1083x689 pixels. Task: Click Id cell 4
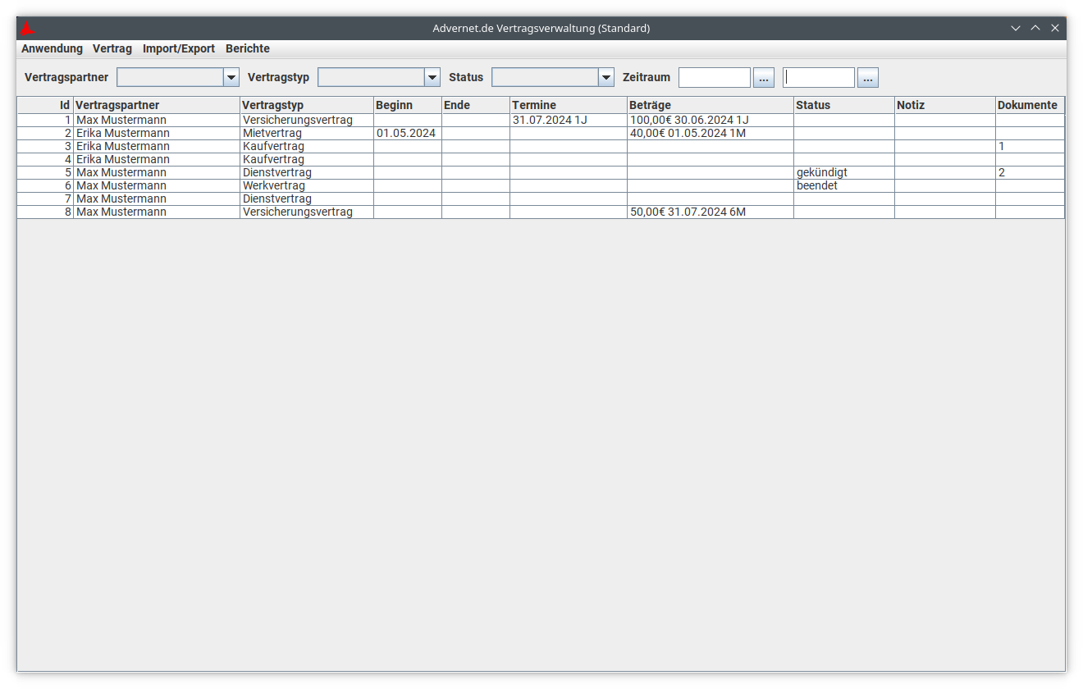click(x=45, y=159)
